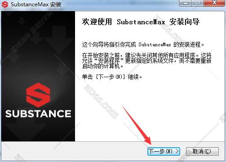Click the 下一步(N) button to continue
The width and height of the screenshot is (226, 162).
click(x=164, y=151)
